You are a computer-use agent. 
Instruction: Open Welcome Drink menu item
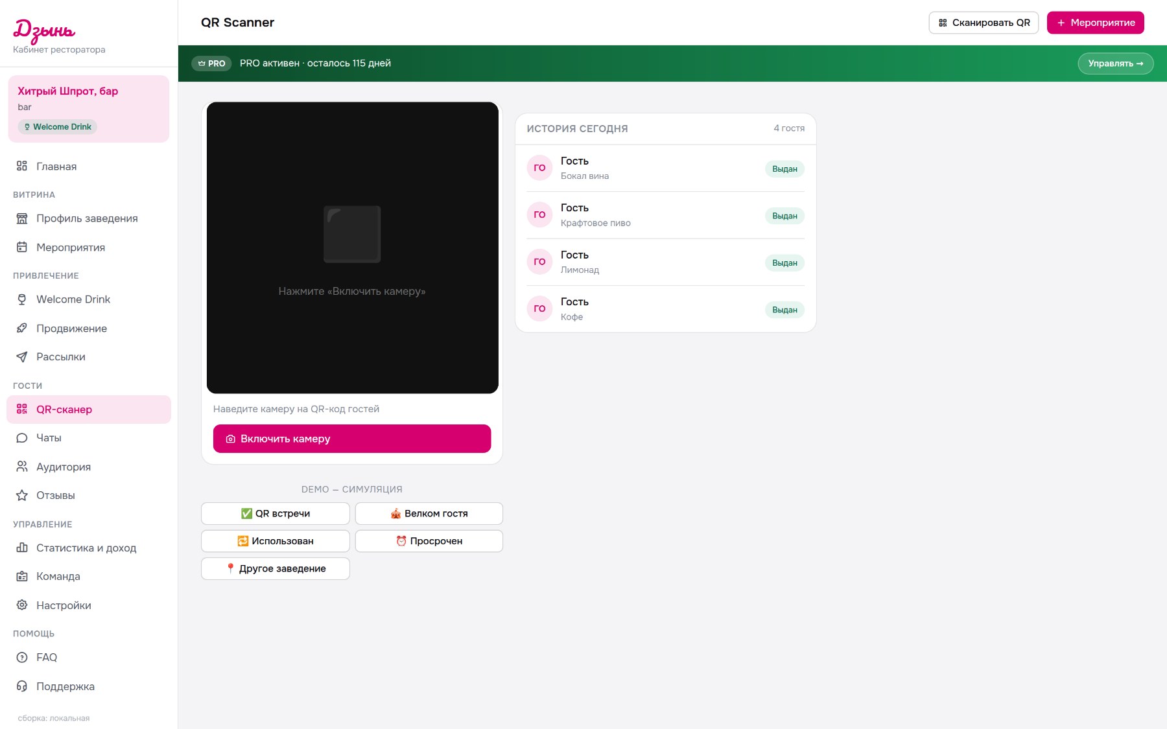click(89, 299)
